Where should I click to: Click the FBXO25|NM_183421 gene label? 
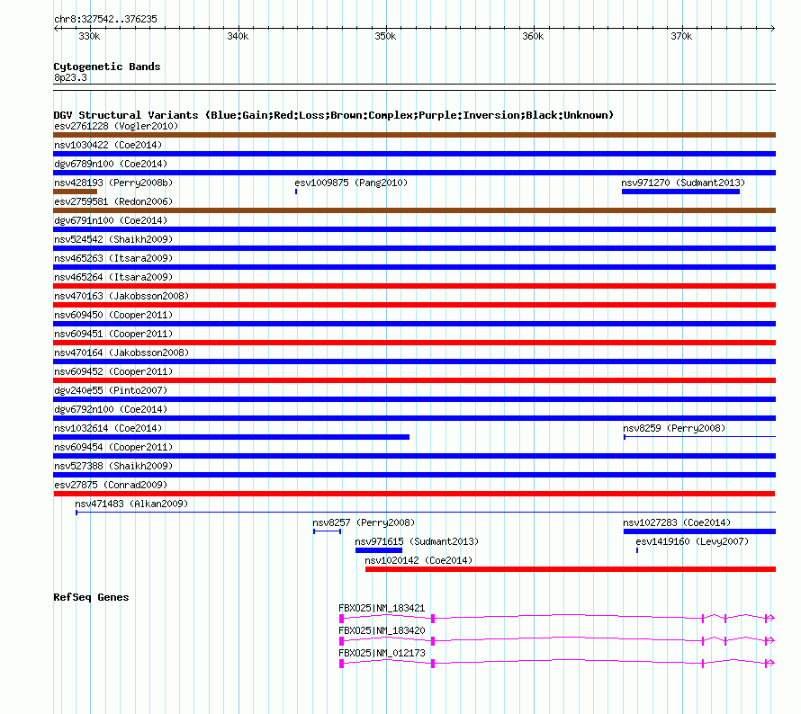click(382, 609)
